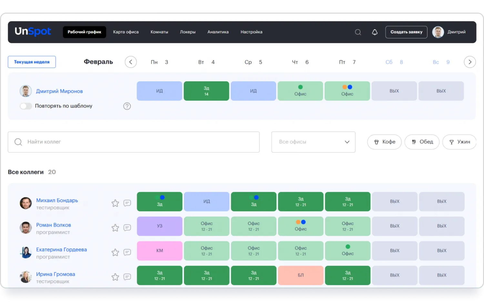Image resolution: width=484 pixels, height=302 pixels.
Task: Click Текущая неделя button
Action: 32,62
